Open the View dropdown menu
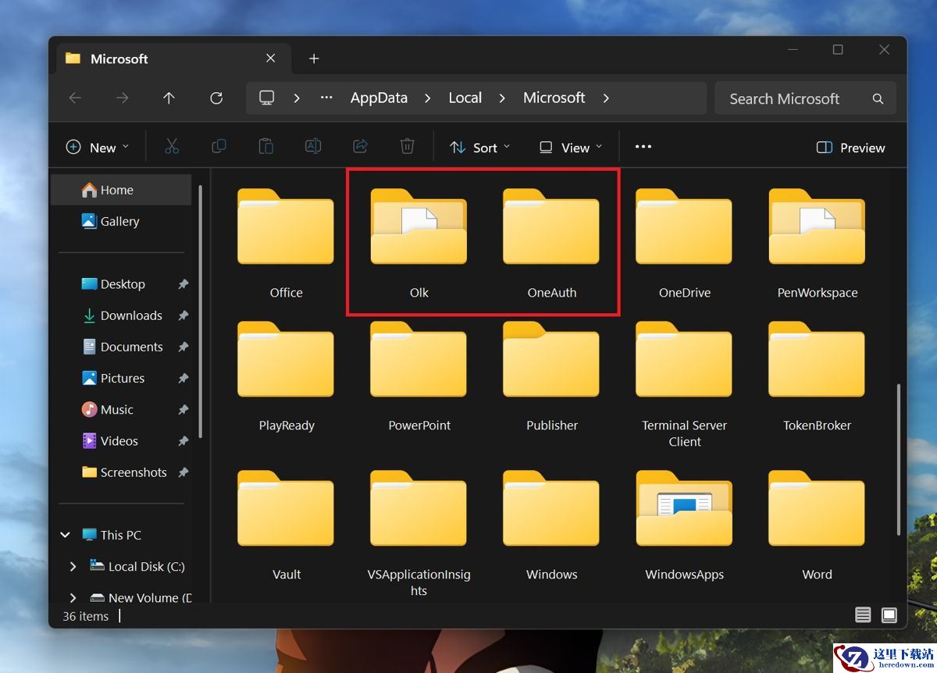 pos(571,148)
